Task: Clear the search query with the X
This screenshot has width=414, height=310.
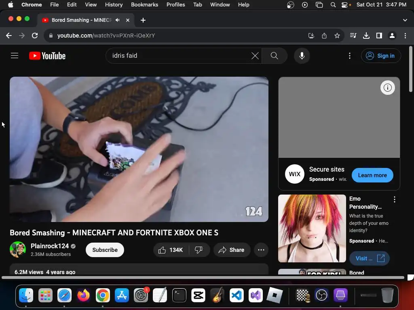Action: tap(255, 56)
